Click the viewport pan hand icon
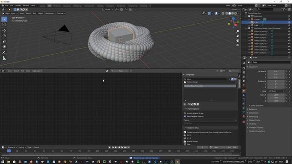 (237, 36)
